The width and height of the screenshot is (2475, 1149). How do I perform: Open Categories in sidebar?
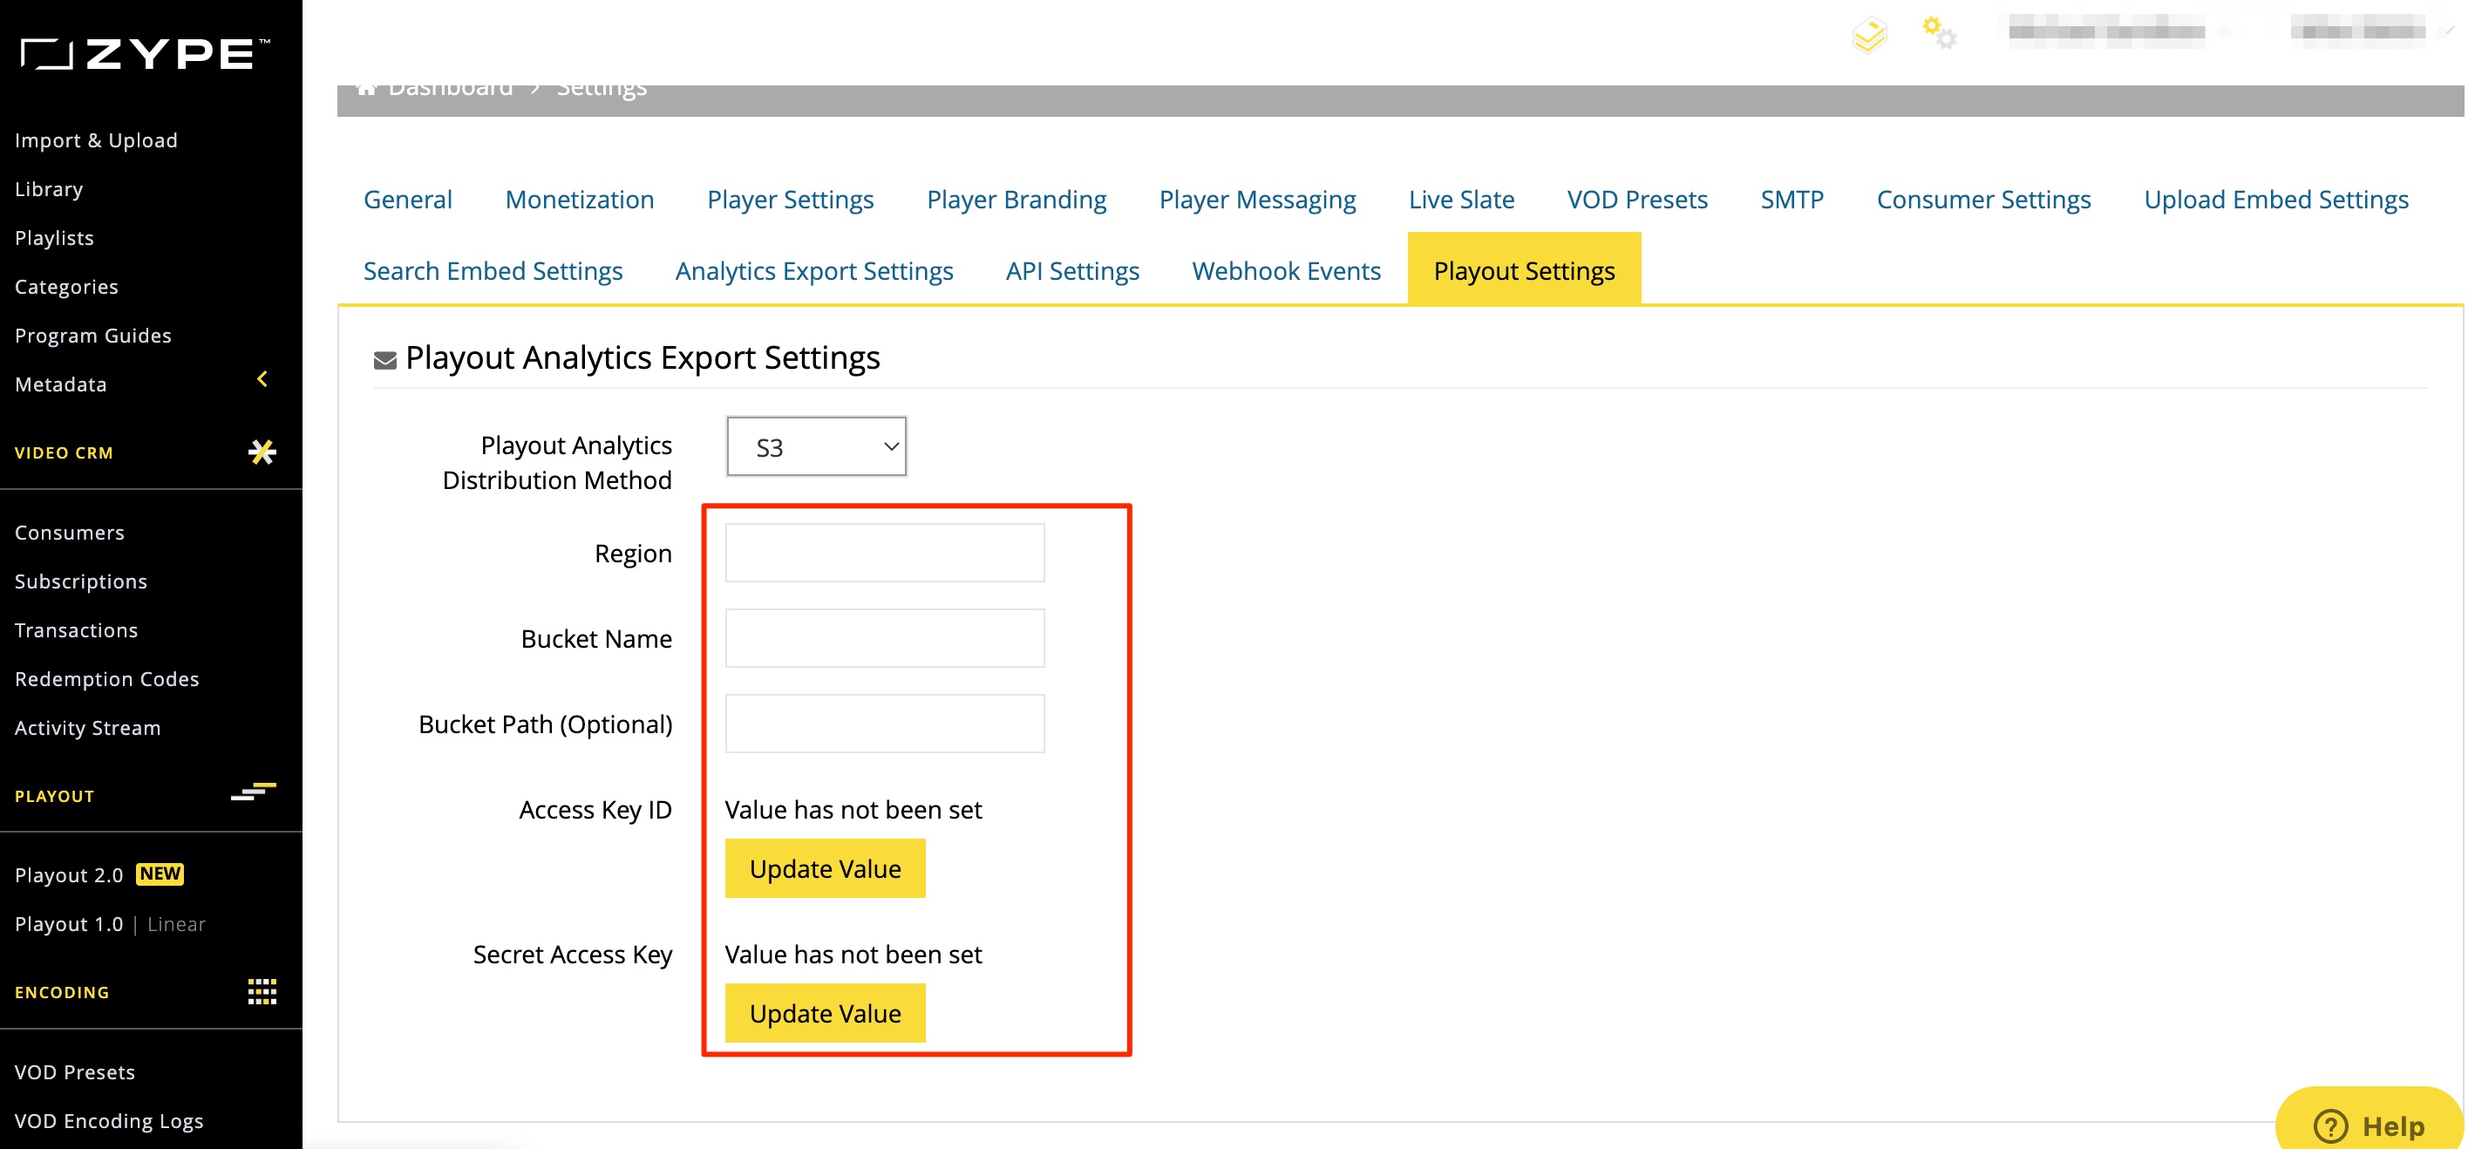[x=66, y=286]
